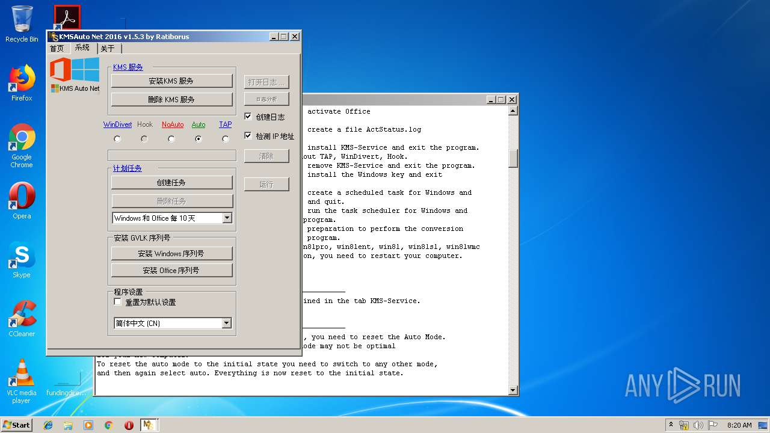Launch CCleaner desktop shortcut
The image size is (770, 433).
(22, 319)
